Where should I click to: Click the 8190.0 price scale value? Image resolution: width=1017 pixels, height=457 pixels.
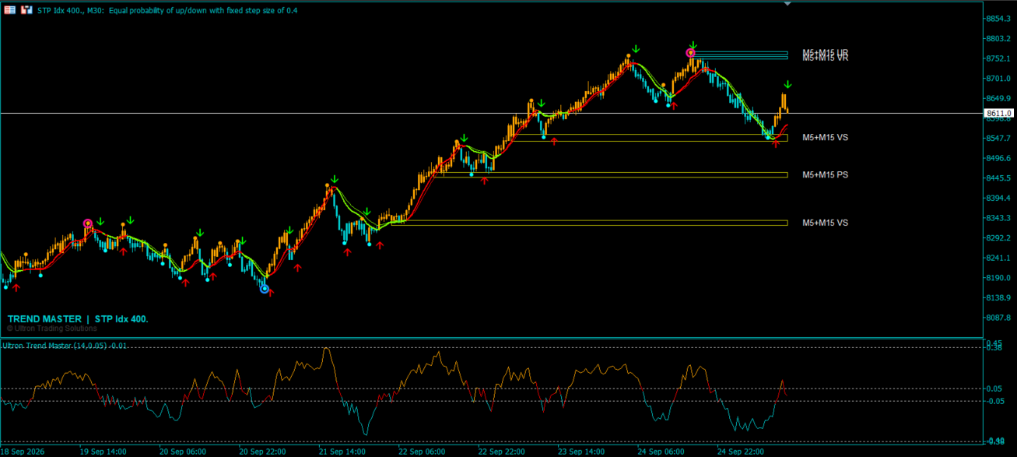[x=997, y=278]
